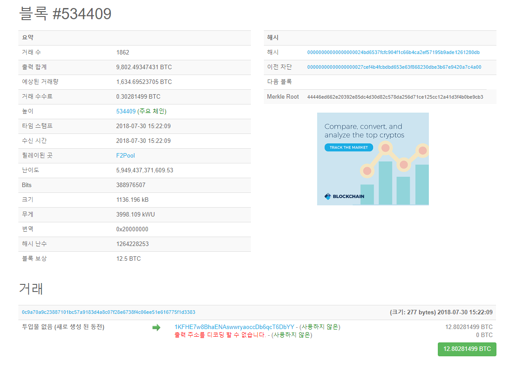Open the previous block hash link ending a7c4a00

[394, 67]
